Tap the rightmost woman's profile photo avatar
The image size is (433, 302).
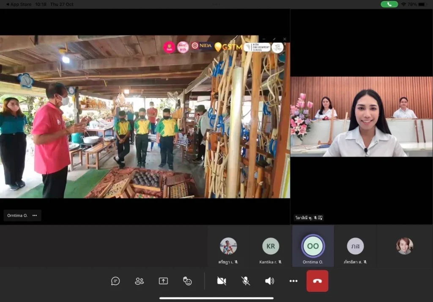(405, 246)
